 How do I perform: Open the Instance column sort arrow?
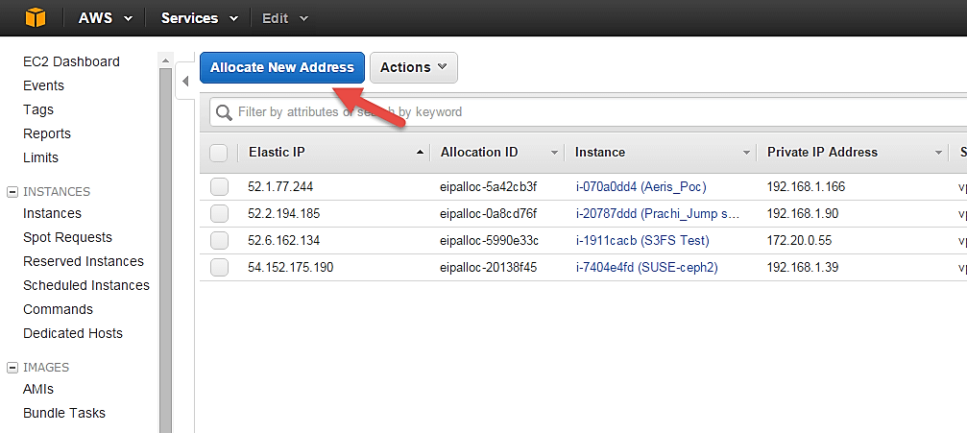click(746, 153)
